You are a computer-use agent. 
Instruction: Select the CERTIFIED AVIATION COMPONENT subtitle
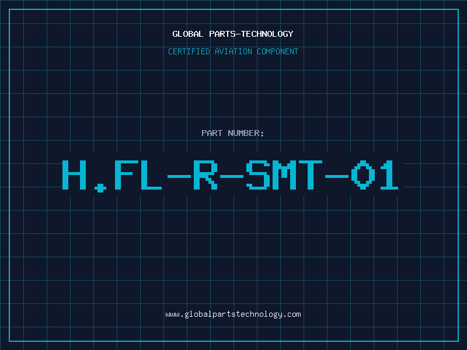pos(233,51)
